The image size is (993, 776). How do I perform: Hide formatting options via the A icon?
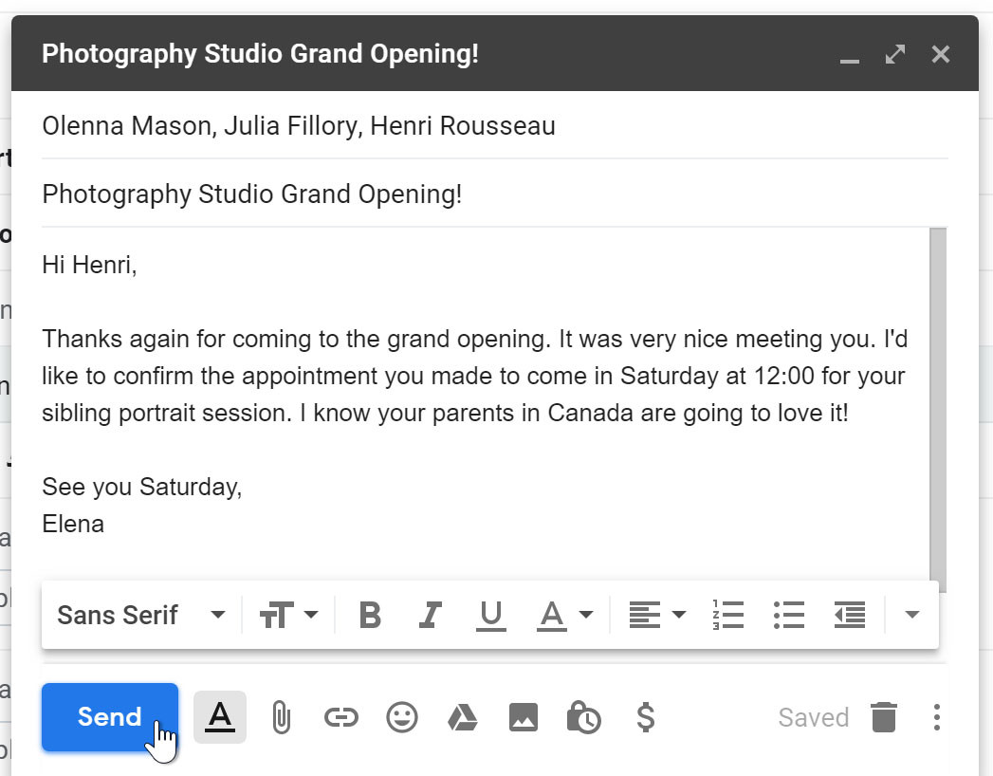pos(219,718)
